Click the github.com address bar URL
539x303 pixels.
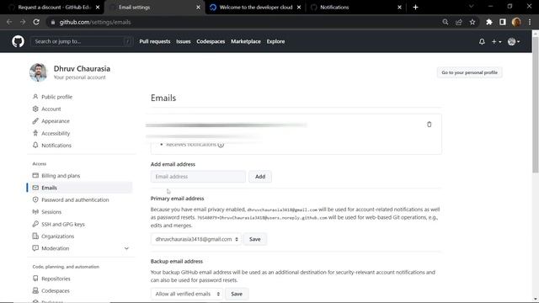[95, 22]
